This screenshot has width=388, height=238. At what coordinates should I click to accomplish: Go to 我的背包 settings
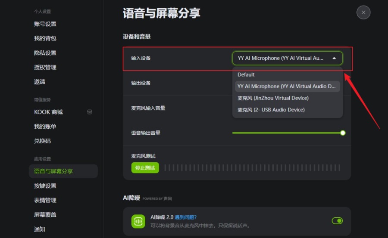tap(45, 38)
